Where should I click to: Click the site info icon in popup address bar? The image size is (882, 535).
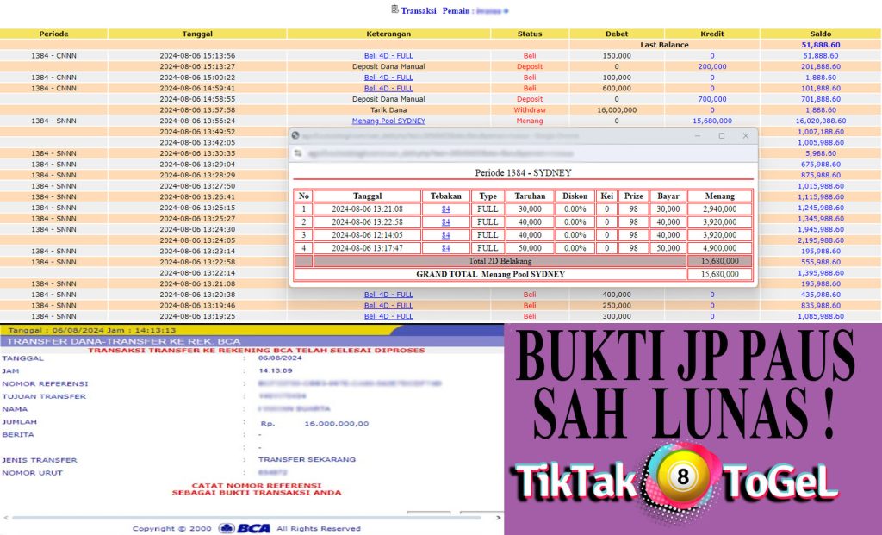pyautogui.click(x=297, y=152)
